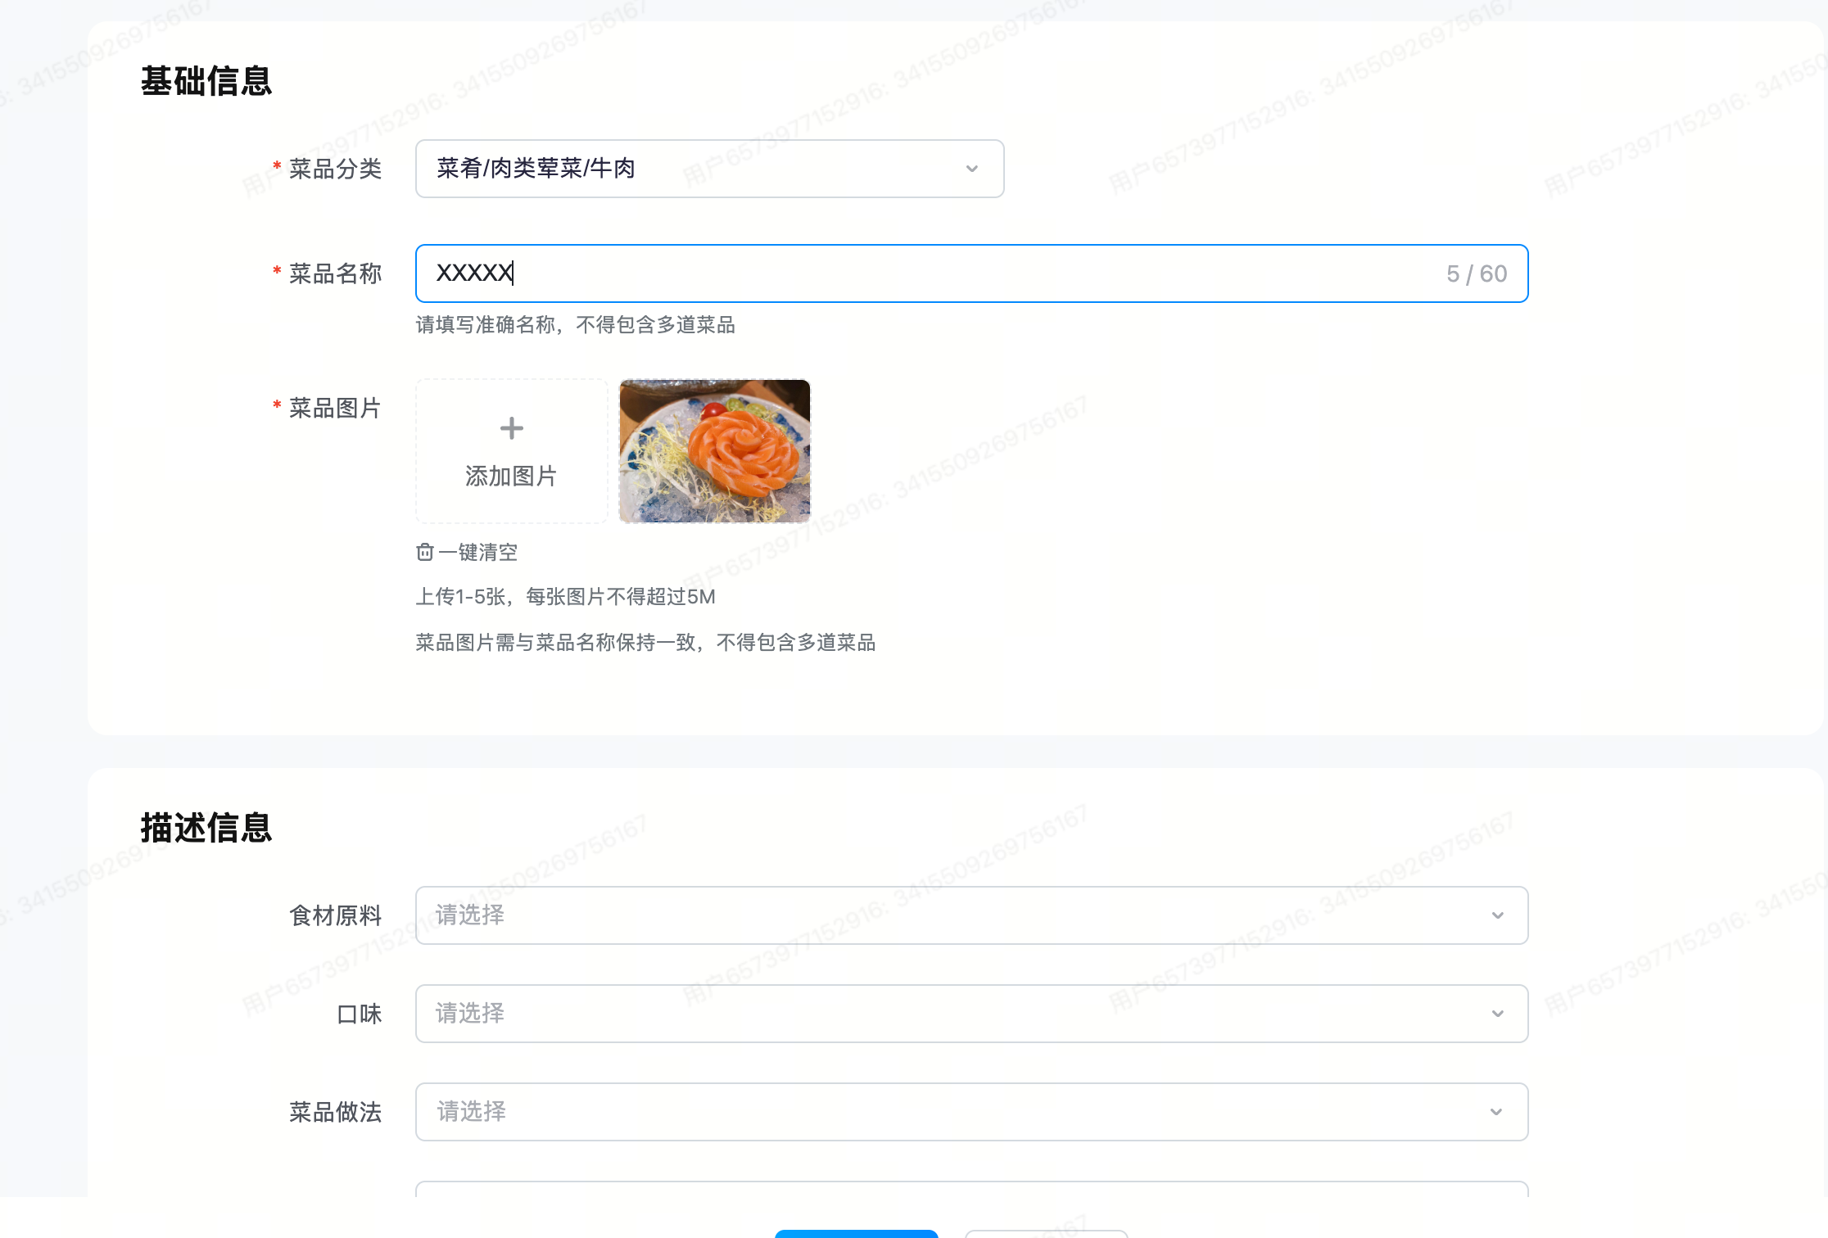The width and height of the screenshot is (1828, 1238).
Task: Click the 基础信息 section heading
Action: pyautogui.click(x=206, y=81)
